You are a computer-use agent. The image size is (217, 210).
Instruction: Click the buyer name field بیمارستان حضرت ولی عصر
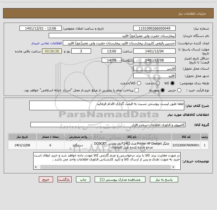[x=112, y=36]
